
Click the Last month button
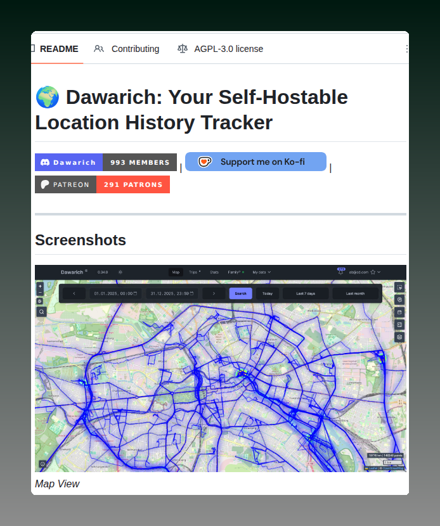[x=356, y=293]
